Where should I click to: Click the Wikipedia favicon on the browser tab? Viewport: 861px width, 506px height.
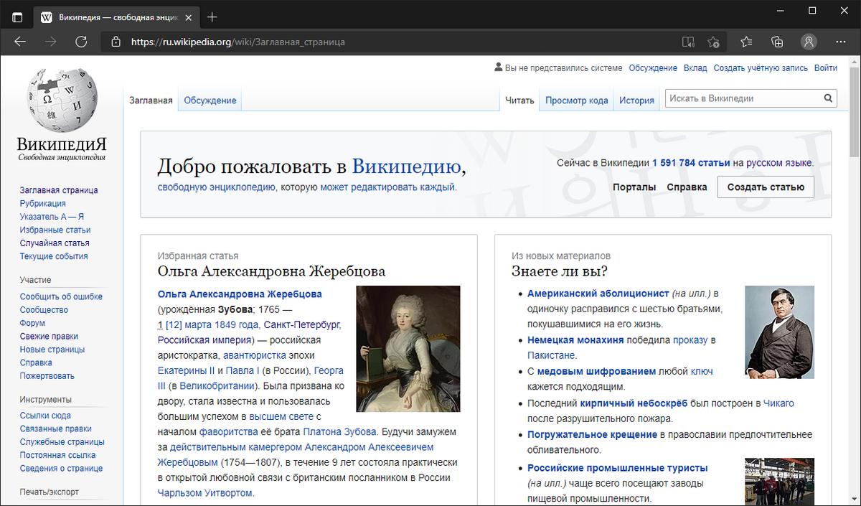[x=47, y=17]
